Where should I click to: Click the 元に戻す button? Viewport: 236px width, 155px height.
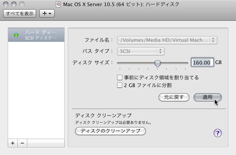174,97
